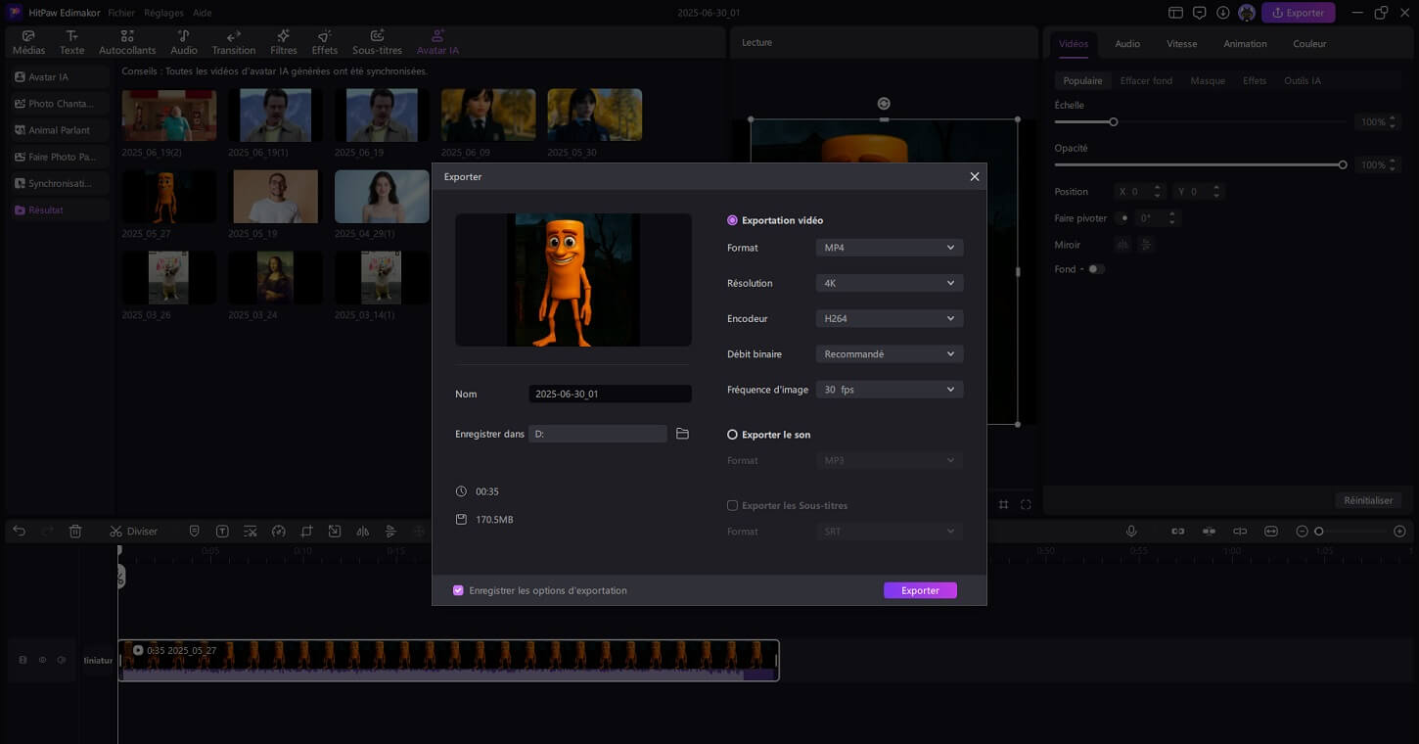Click the Enregistrer dans path field
This screenshot has width=1419, height=744.
598,434
